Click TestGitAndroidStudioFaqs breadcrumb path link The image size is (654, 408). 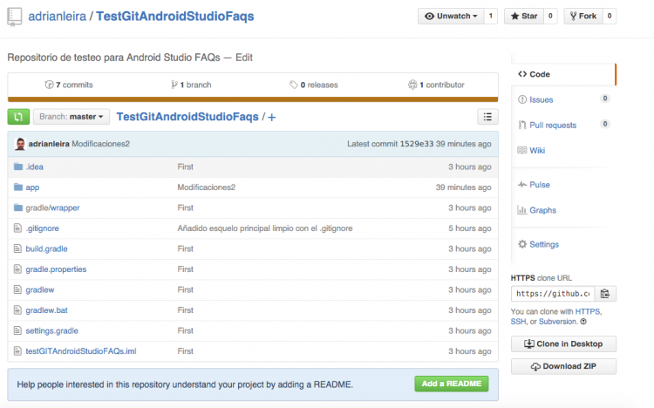coord(187,117)
